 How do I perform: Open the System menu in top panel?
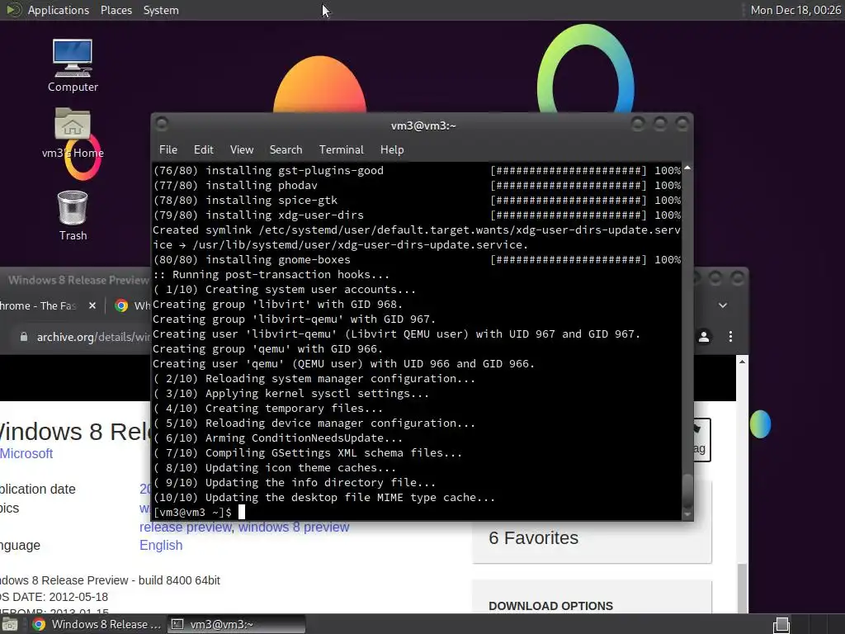pos(161,10)
